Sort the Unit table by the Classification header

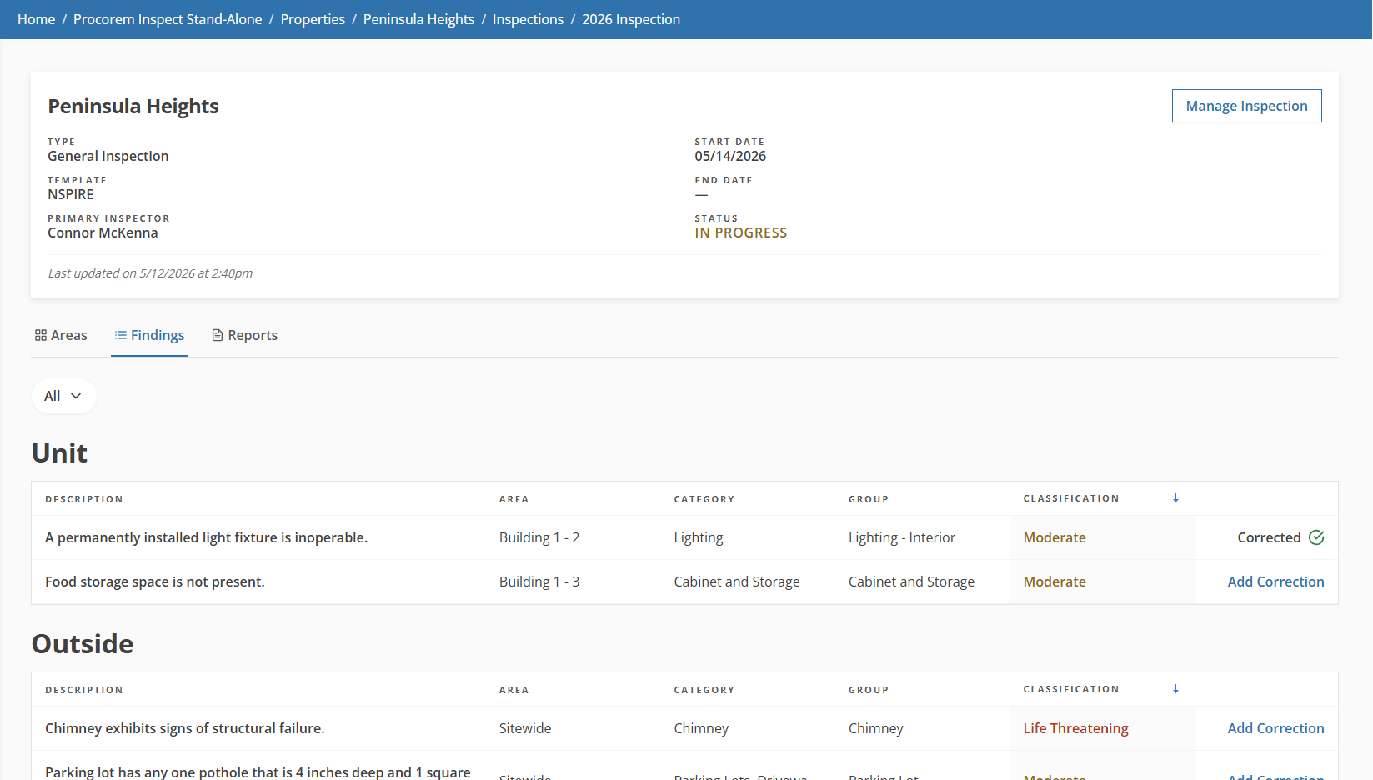1071,498
